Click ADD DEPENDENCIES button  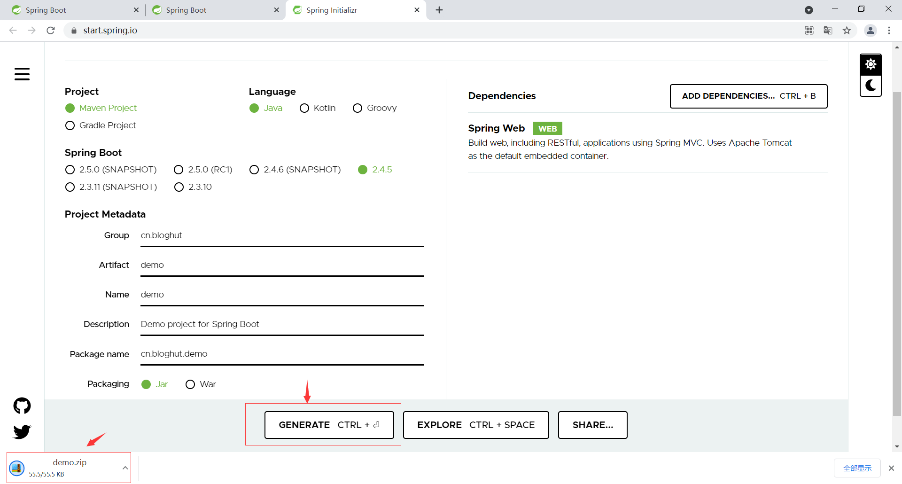[x=749, y=96]
